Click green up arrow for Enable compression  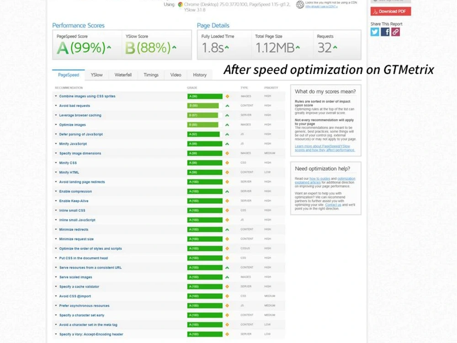point(227,191)
